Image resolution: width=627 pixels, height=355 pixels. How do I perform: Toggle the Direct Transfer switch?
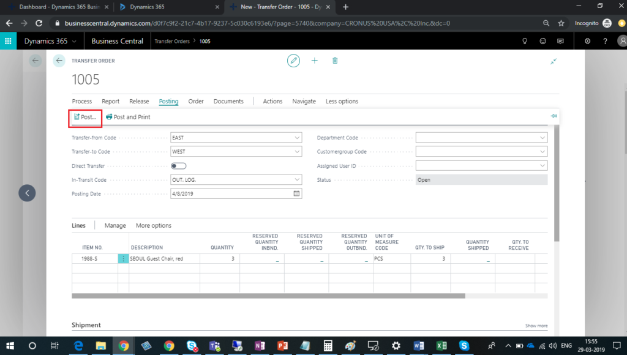click(179, 166)
